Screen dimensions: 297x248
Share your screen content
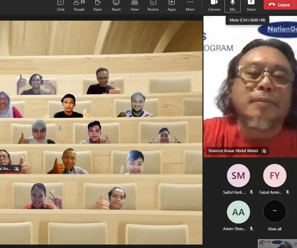[251, 6]
